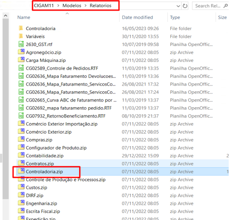Navigate to CIGAM11 in the breadcrumb
The height and width of the screenshot is (220, 229).
pos(44,6)
